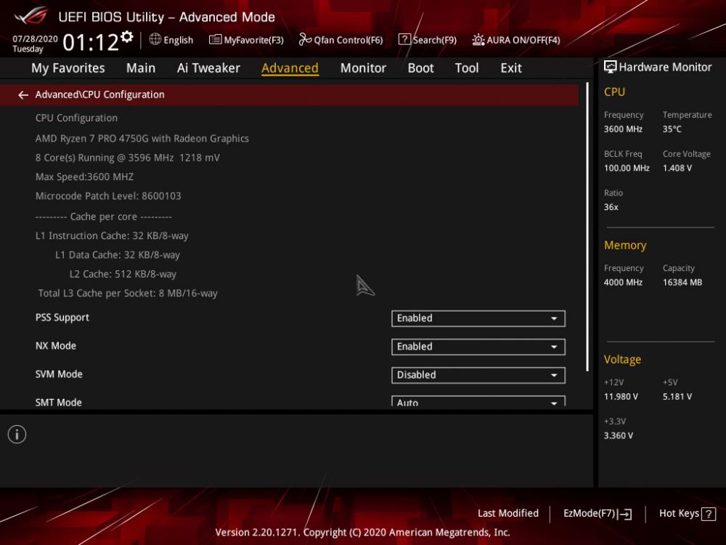Click the date 07/28/2020
This screenshot has width=726, height=545.
(x=35, y=39)
